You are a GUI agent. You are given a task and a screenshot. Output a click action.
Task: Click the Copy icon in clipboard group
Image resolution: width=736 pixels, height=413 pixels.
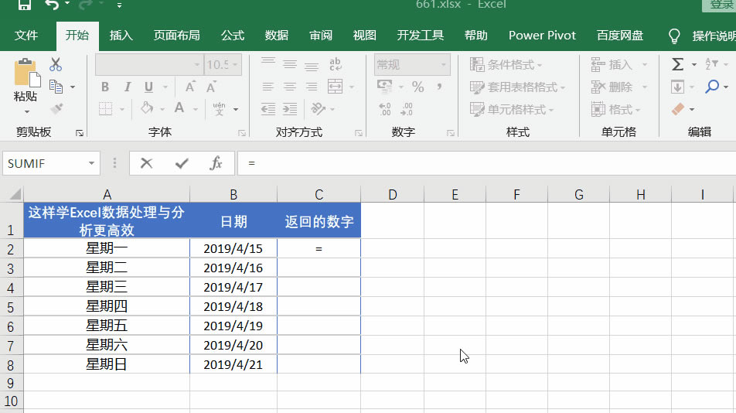[56, 87]
